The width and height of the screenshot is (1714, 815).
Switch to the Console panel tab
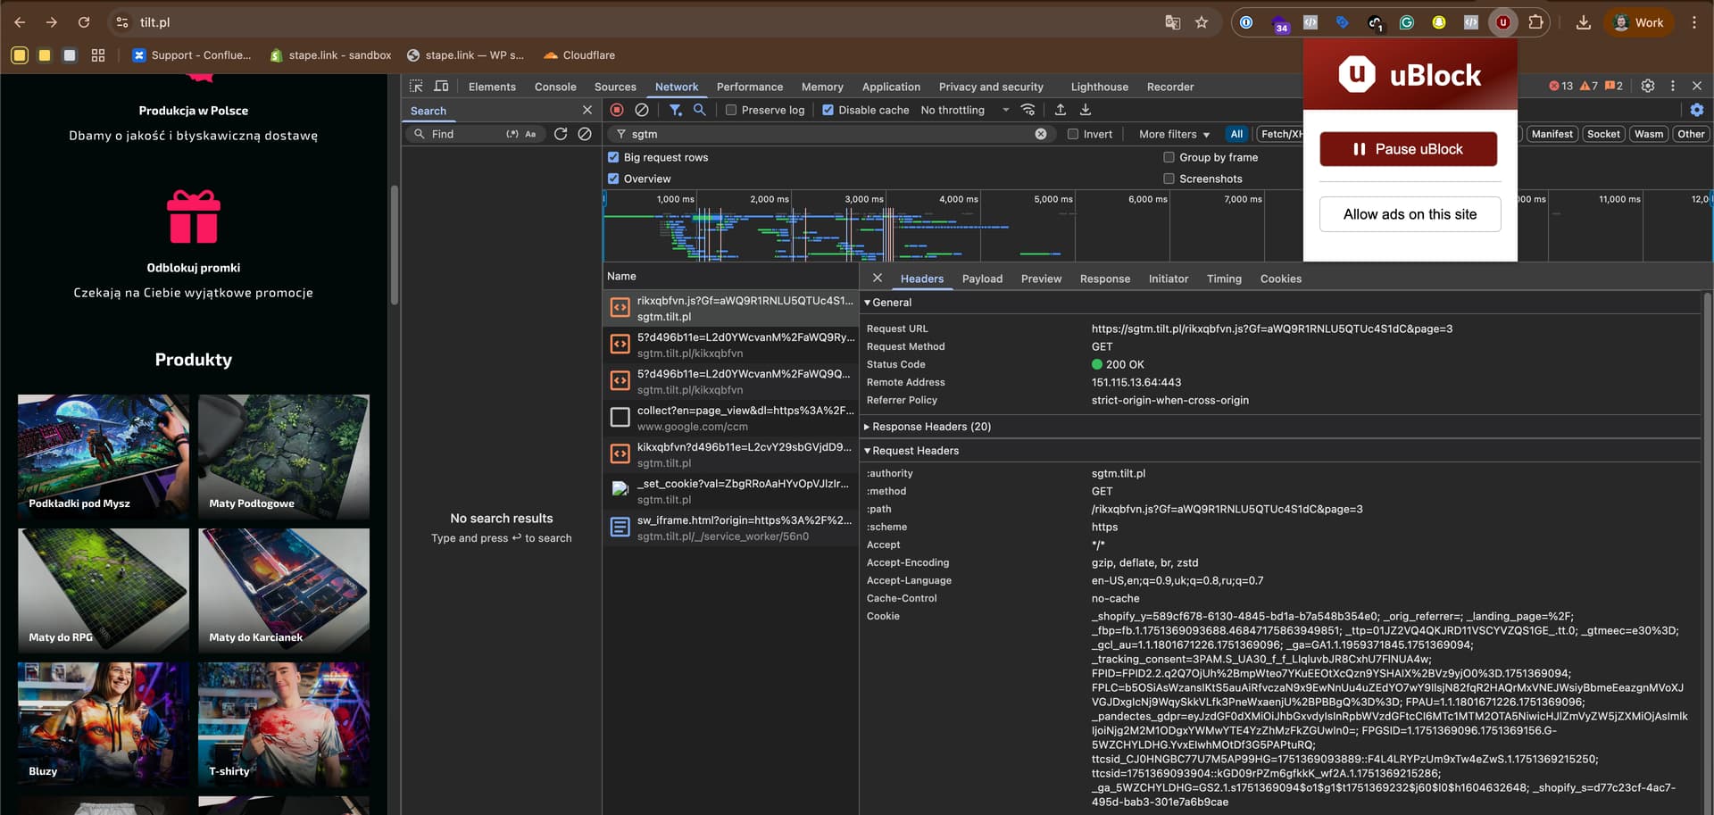[555, 87]
